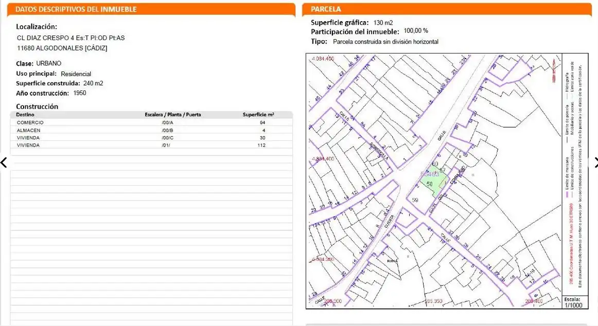The image size is (598, 326).
Task: Click the 'Escalera / Planta / Puerta' column header
Action: 173,115
